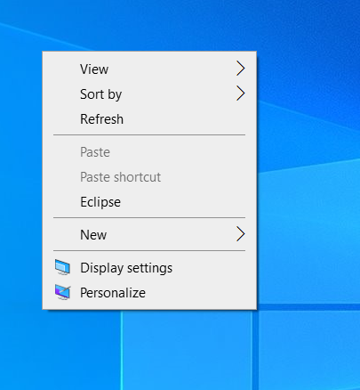Open Personalize from the context menu

[149, 293]
